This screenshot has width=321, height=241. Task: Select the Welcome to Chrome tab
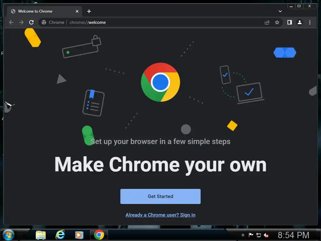pyautogui.click(x=45, y=11)
